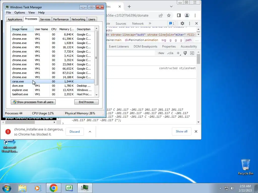Expand more DevTools tabs chevron

click(x=150, y=23)
